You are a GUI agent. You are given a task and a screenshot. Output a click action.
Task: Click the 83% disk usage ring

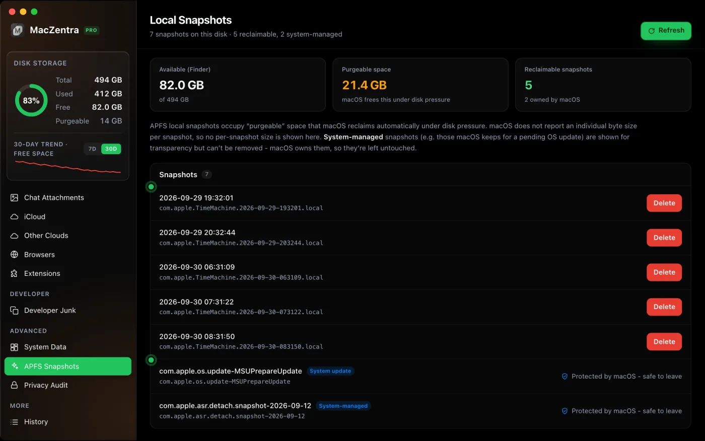click(x=31, y=100)
